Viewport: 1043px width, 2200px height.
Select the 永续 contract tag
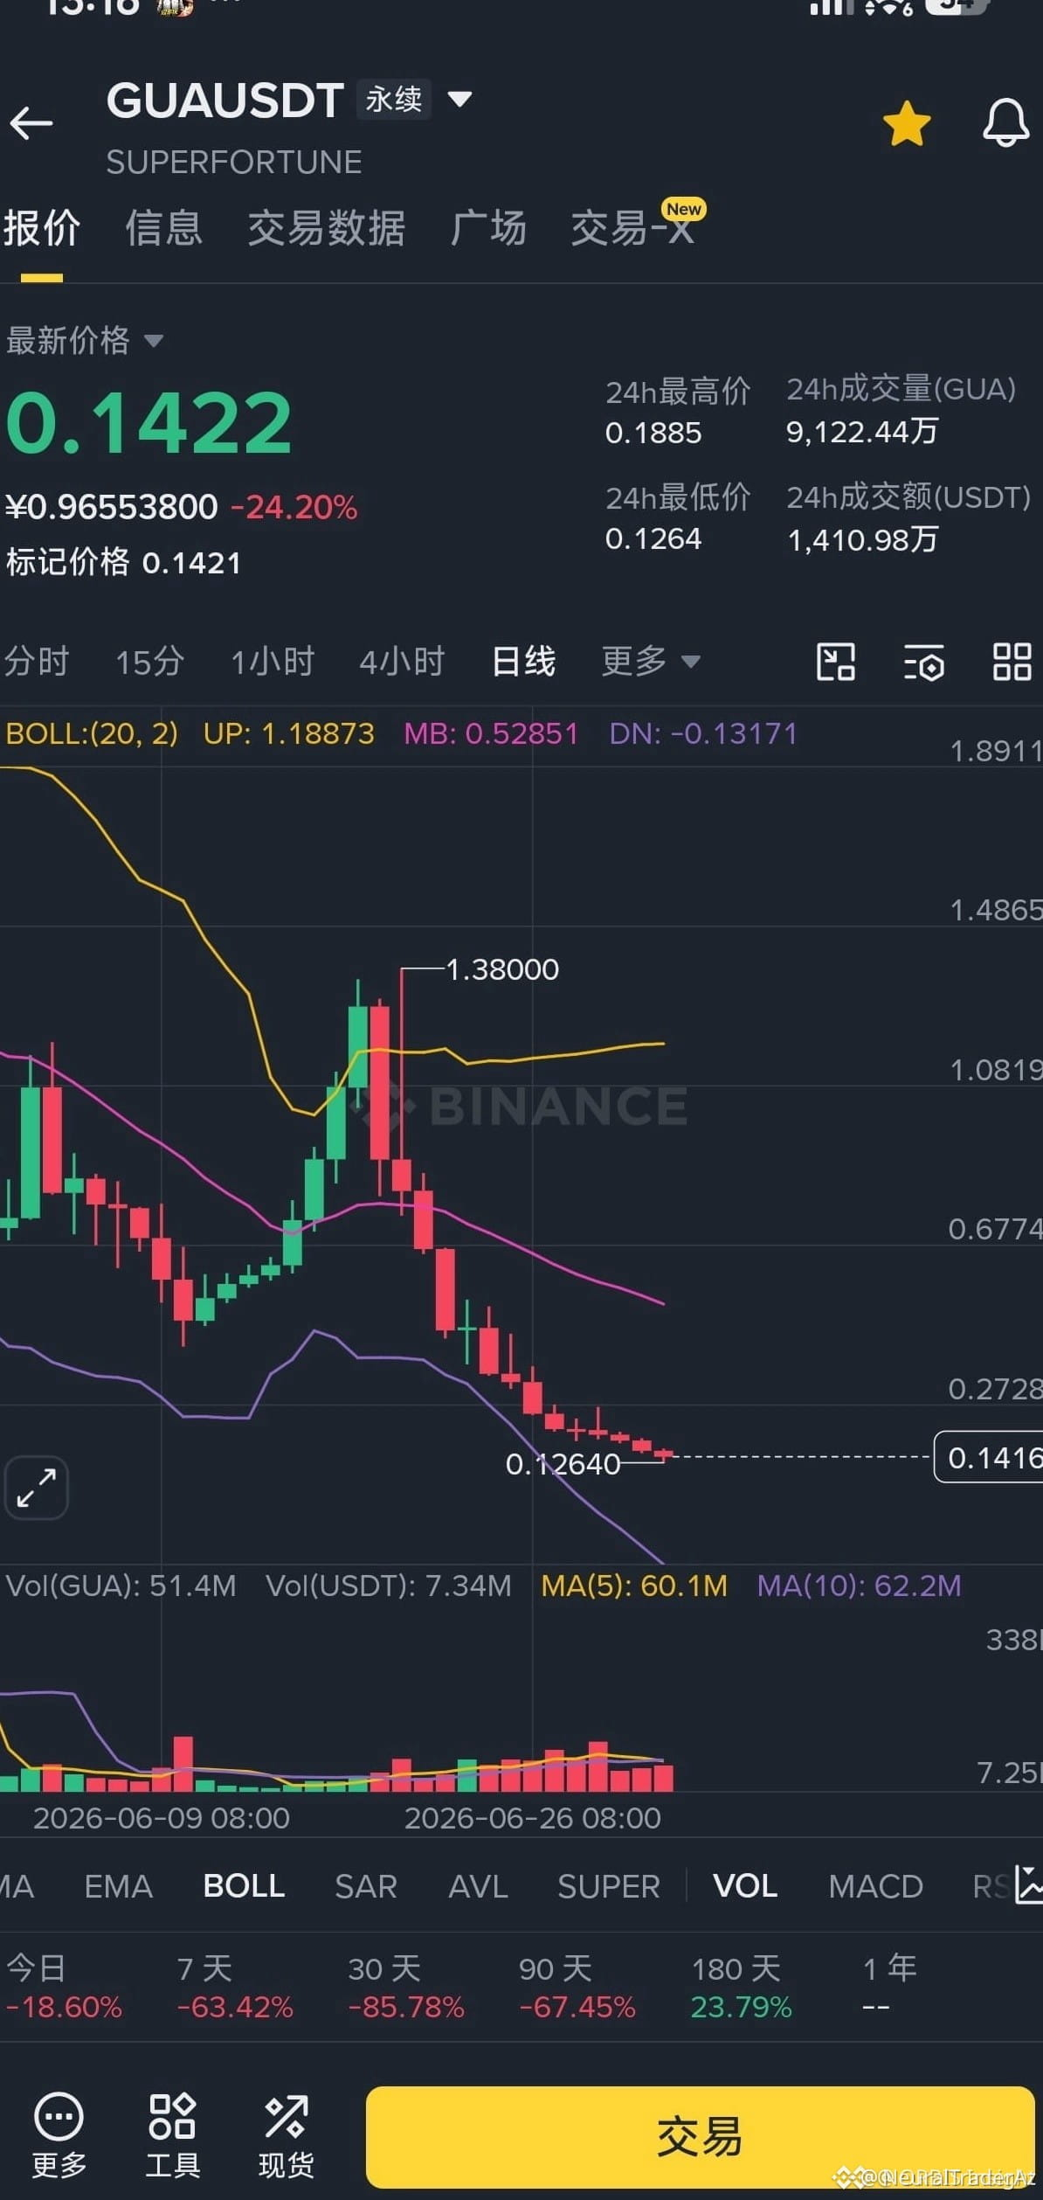(x=394, y=99)
